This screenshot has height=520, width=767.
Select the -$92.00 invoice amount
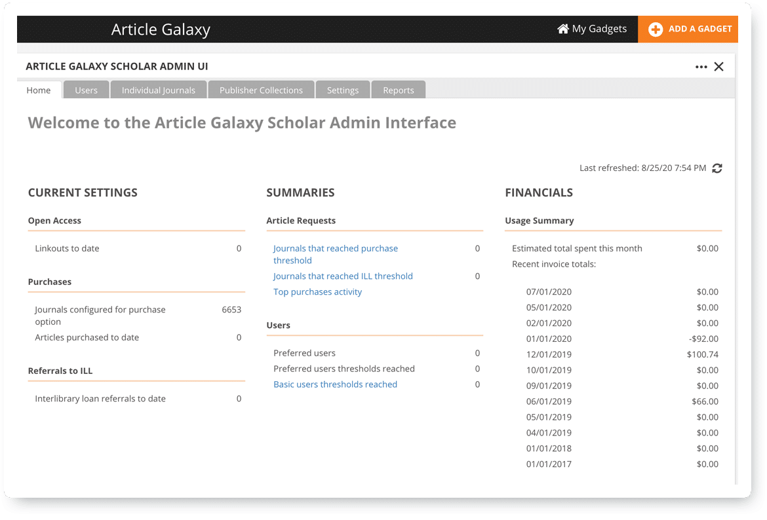tap(703, 339)
